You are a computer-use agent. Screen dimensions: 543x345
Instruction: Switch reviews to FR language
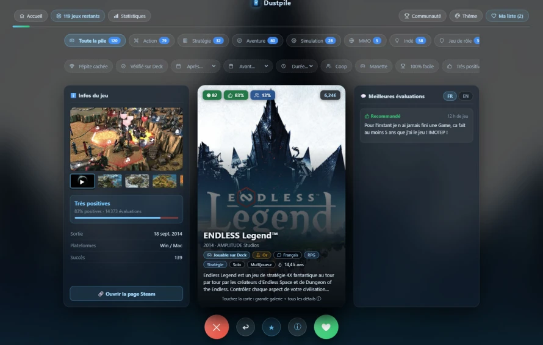450,96
